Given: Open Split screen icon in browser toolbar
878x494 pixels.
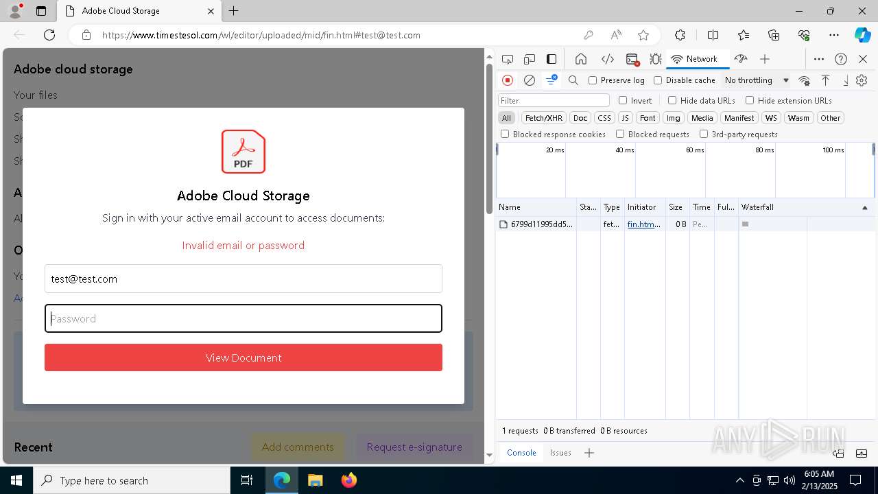Looking at the screenshot, I should coord(713,35).
